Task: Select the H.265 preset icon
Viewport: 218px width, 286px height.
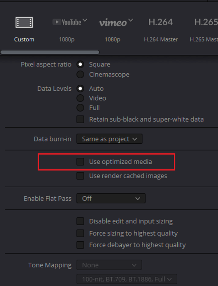Action: pos(206,22)
